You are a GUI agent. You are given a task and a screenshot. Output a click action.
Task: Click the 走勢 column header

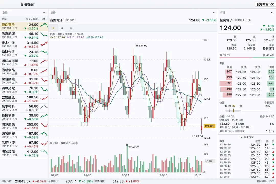pos(43,19)
